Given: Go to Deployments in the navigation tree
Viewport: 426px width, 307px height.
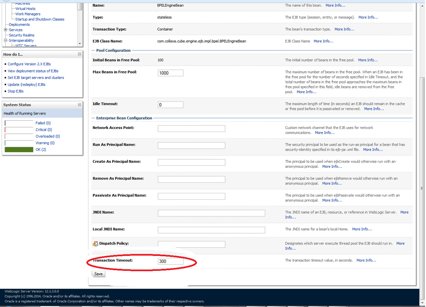Looking at the screenshot, I should pyautogui.click(x=19, y=25).
